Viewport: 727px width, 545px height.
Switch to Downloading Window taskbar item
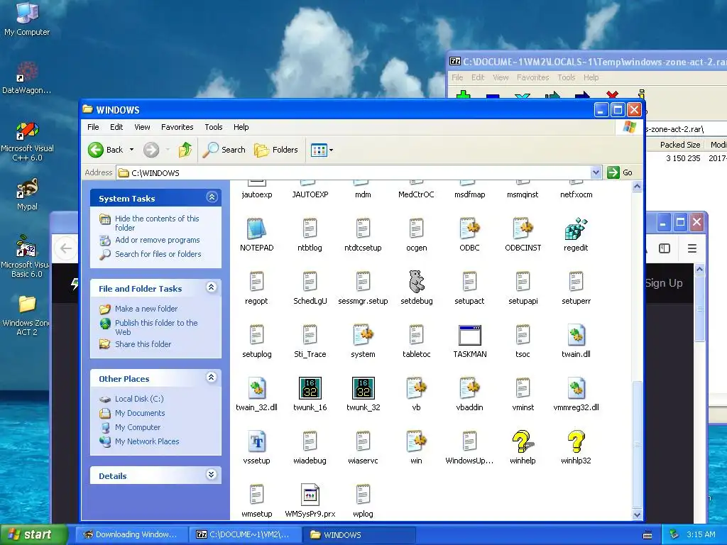tap(131, 534)
